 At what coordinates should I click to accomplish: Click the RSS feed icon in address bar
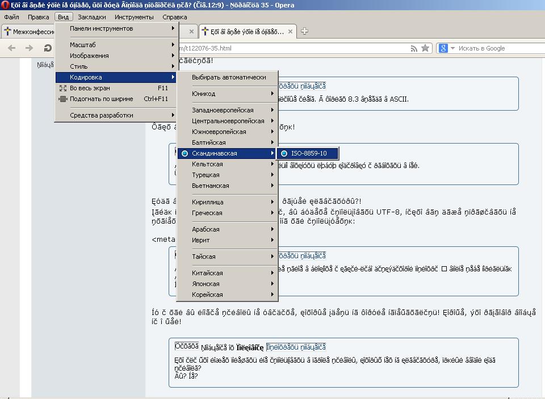pyautogui.click(x=414, y=48)
